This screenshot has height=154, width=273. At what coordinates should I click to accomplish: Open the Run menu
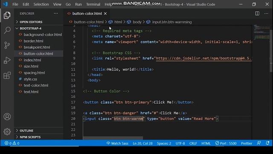point(78,4)
